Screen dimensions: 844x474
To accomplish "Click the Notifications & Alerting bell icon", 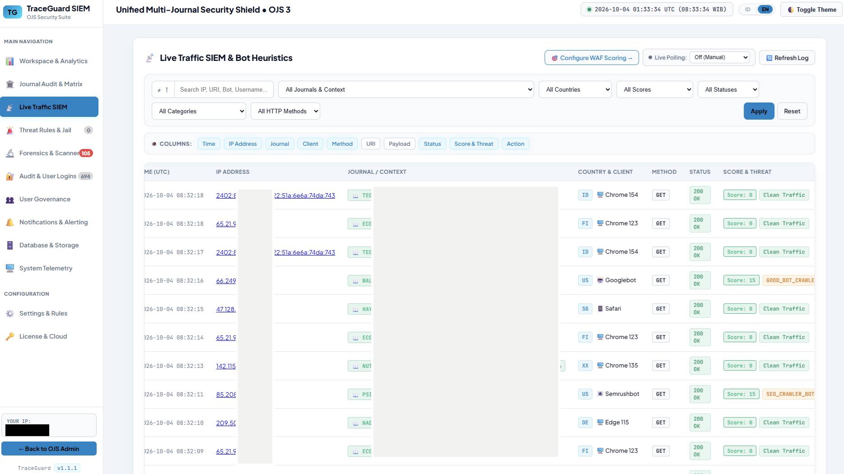I will [x=10, y=223].
